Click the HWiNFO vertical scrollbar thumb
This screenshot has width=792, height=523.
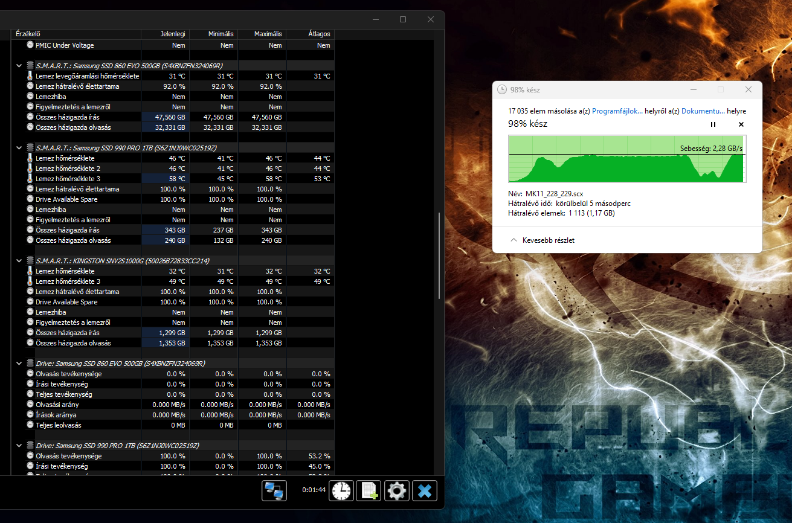click(x=439, y=255)
